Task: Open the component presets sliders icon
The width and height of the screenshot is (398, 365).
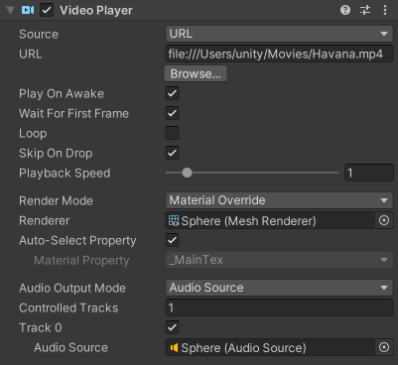Action: (x=365, y=10)
